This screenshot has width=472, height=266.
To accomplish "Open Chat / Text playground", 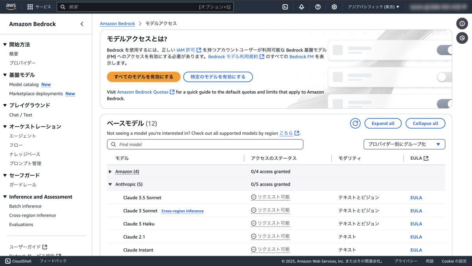I will 21,115.
